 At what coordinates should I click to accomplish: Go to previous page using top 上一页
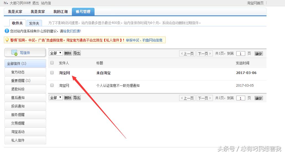(187, 54)
